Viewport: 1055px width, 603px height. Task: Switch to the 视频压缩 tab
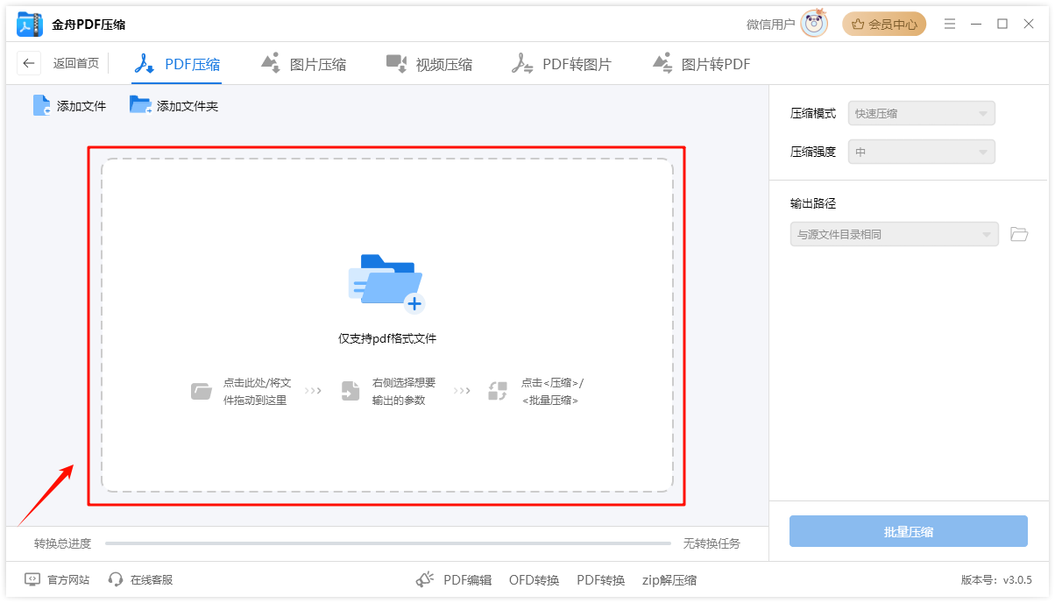point(428,64)
